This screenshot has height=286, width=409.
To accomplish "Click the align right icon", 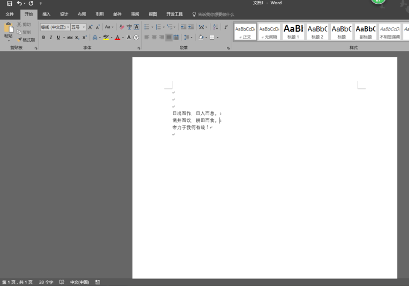I will point(162,37).
